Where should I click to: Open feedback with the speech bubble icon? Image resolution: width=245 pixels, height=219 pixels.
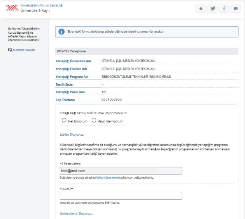point(236,9)
